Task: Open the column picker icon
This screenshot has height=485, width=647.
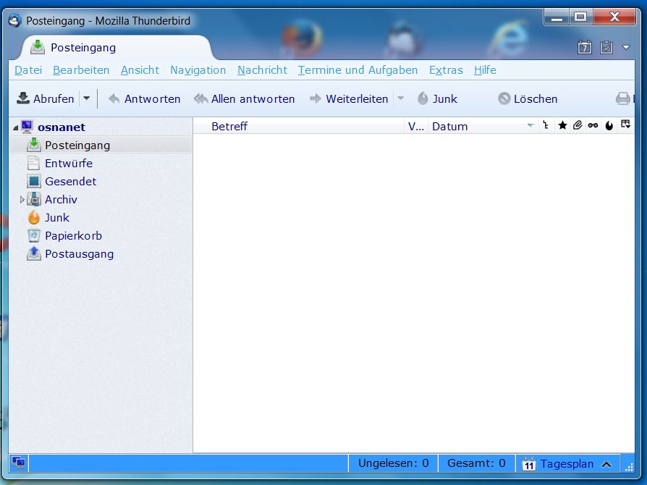Action: pyautogui.click(x=625, y=125)
